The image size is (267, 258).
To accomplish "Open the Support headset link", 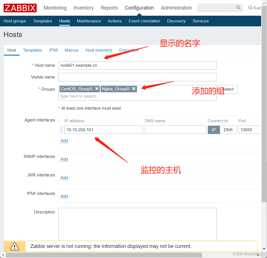I will pyautogui.click(x=254, y=8).
